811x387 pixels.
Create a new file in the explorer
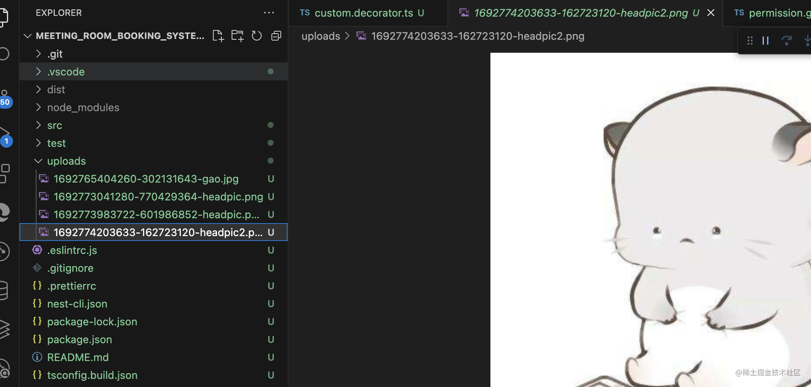218,36
